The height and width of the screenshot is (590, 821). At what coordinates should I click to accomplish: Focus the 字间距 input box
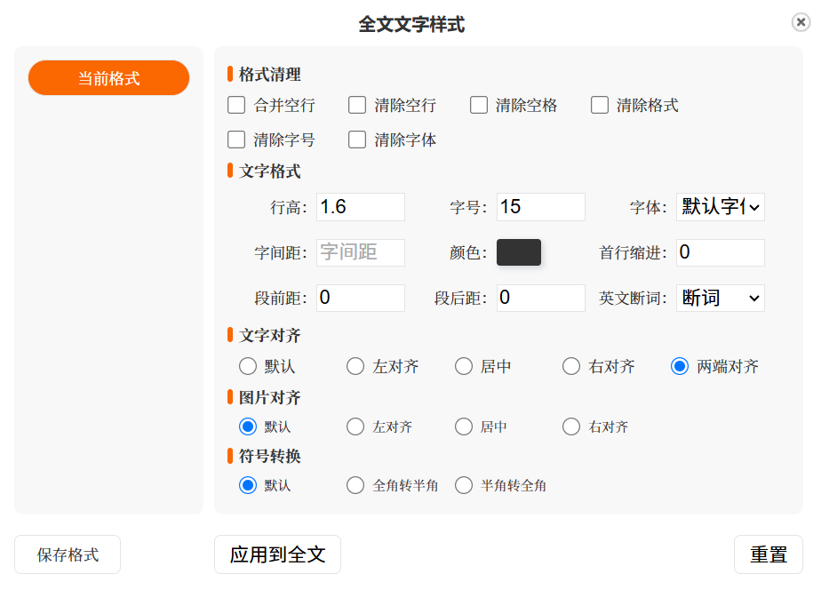[360, 252]
